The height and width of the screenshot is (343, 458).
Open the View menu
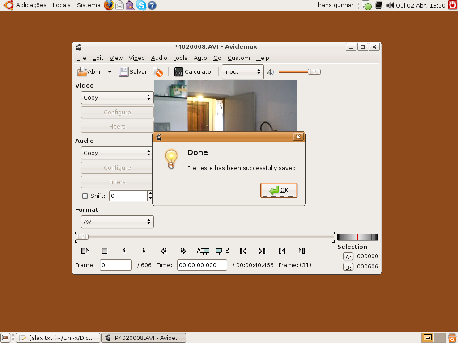116,58
